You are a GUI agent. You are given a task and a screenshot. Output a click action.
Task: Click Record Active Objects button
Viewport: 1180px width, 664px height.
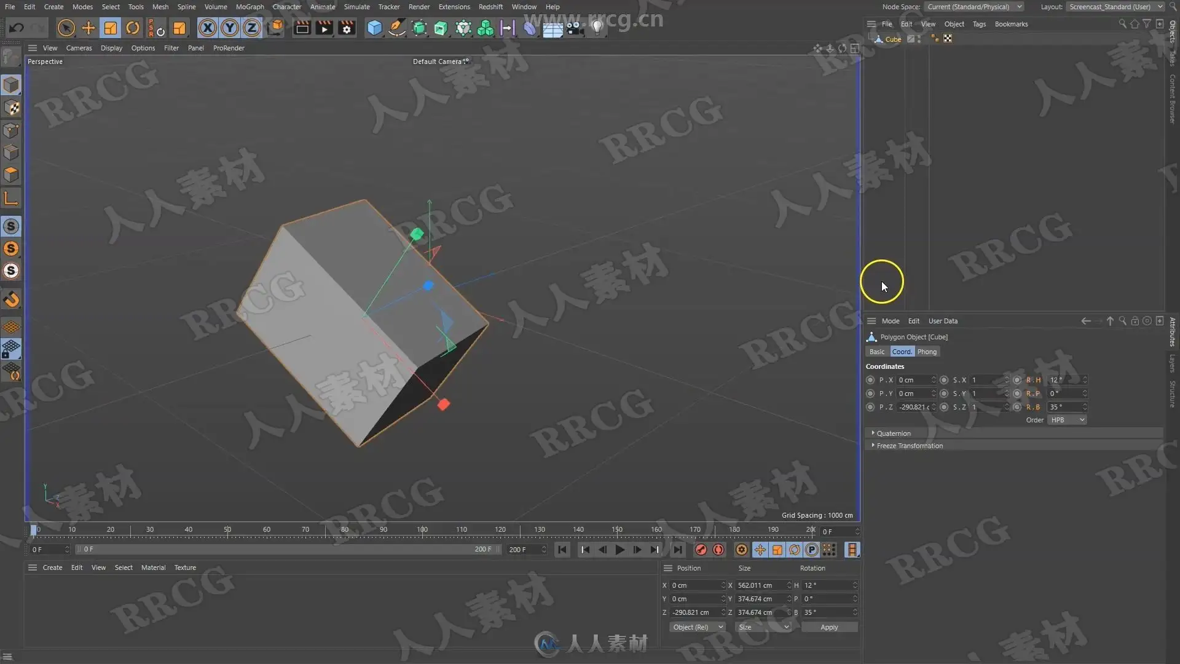[701, 550]
